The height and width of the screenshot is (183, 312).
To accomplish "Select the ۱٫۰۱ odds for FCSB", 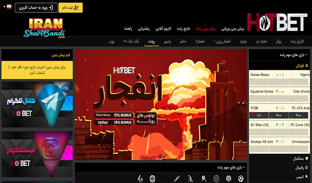I will pos(259,115).
